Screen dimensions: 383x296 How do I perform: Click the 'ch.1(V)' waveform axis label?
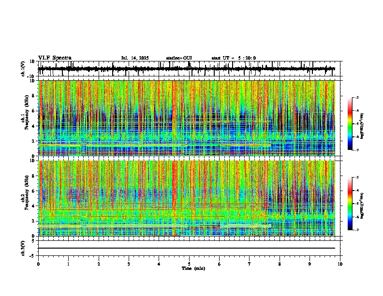click(x=23, y=69)
